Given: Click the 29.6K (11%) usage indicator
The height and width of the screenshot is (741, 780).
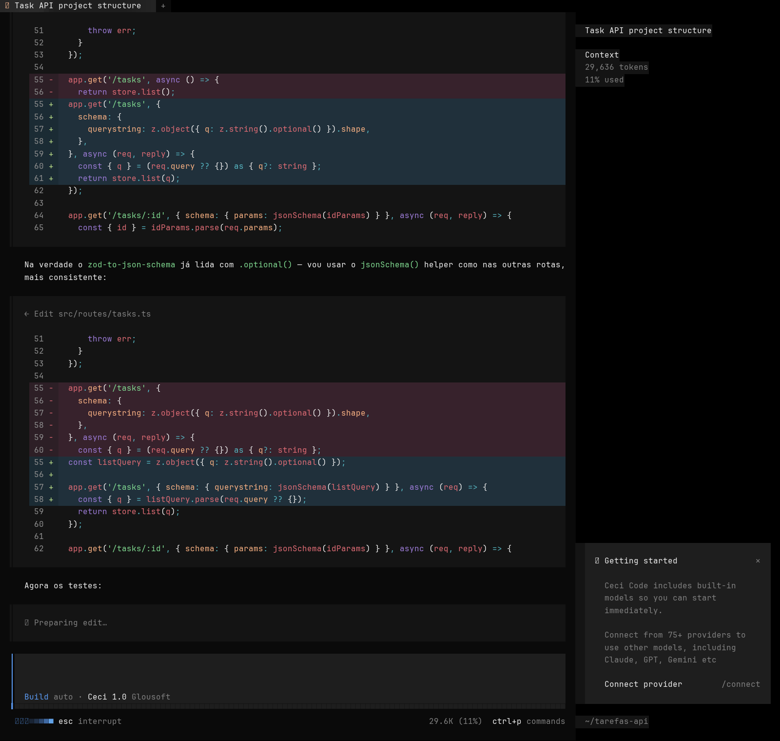Looking at the screenshot, I should tap(455, 721).
